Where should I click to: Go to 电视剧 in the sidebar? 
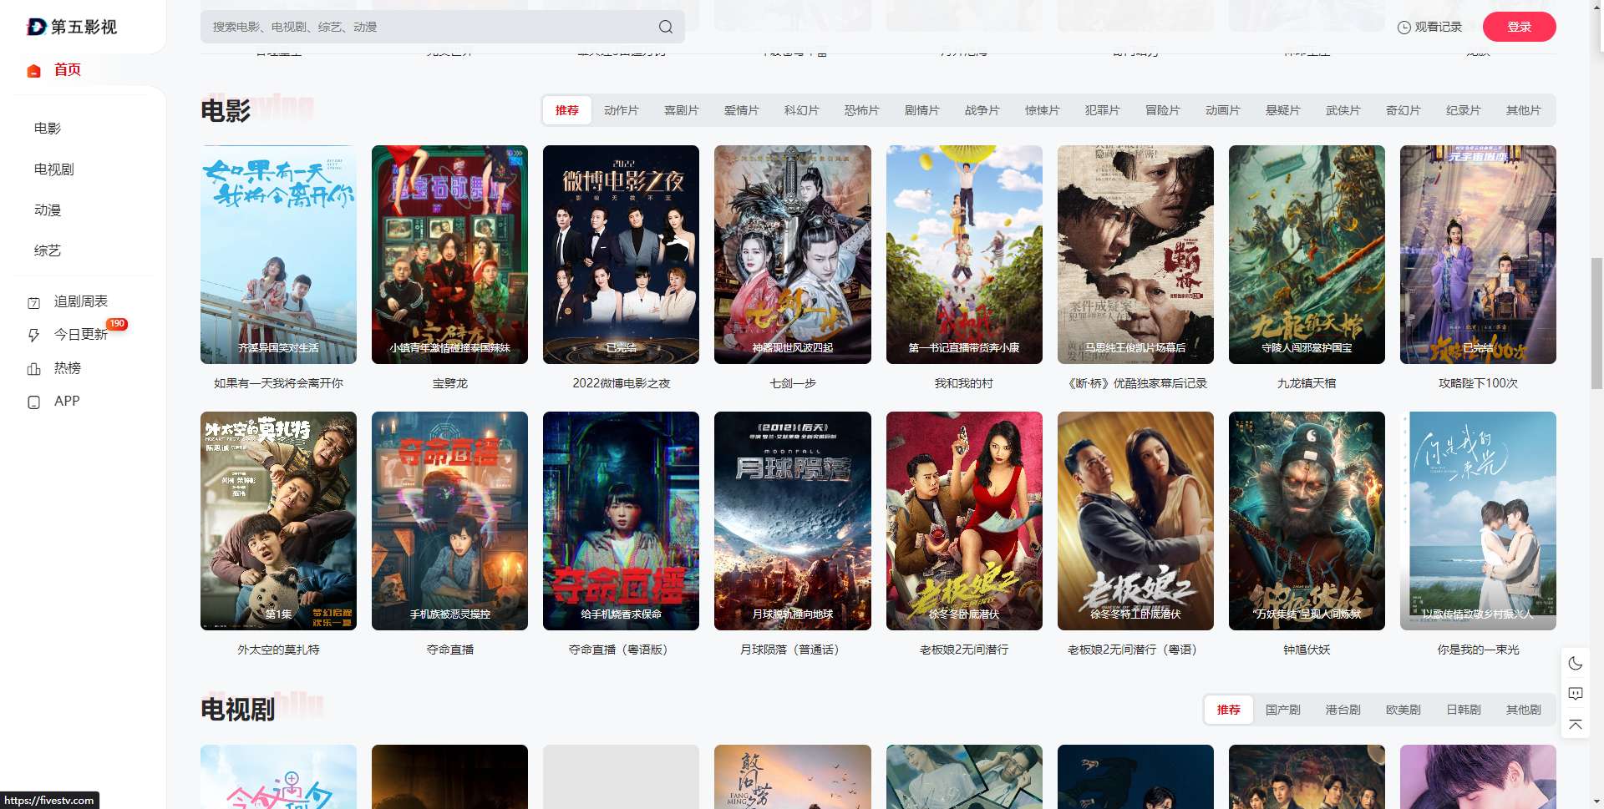tap(54, 169)
